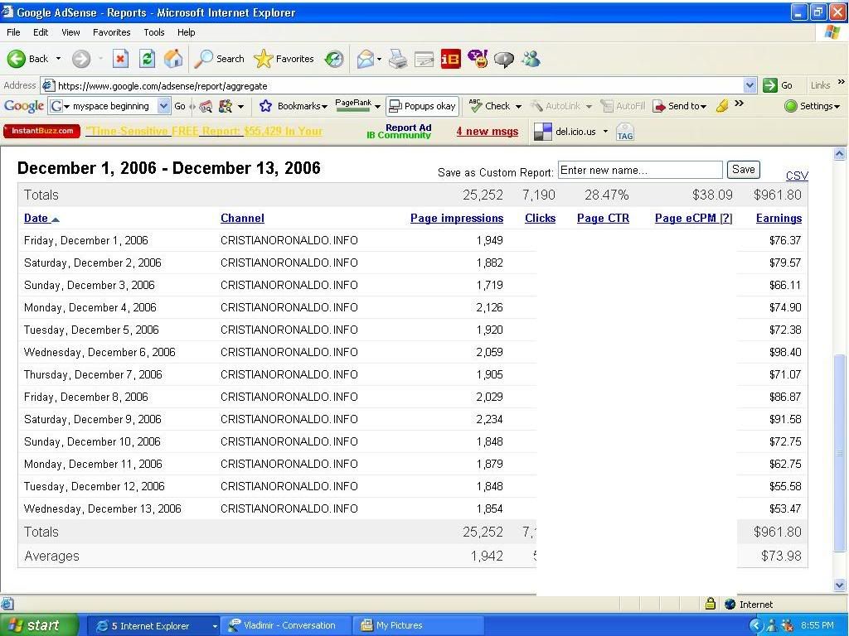Image resolution: width=849 pixels, height=636 pixels.
Task: Click the Messenger people icon
Action: click(531, 59)
